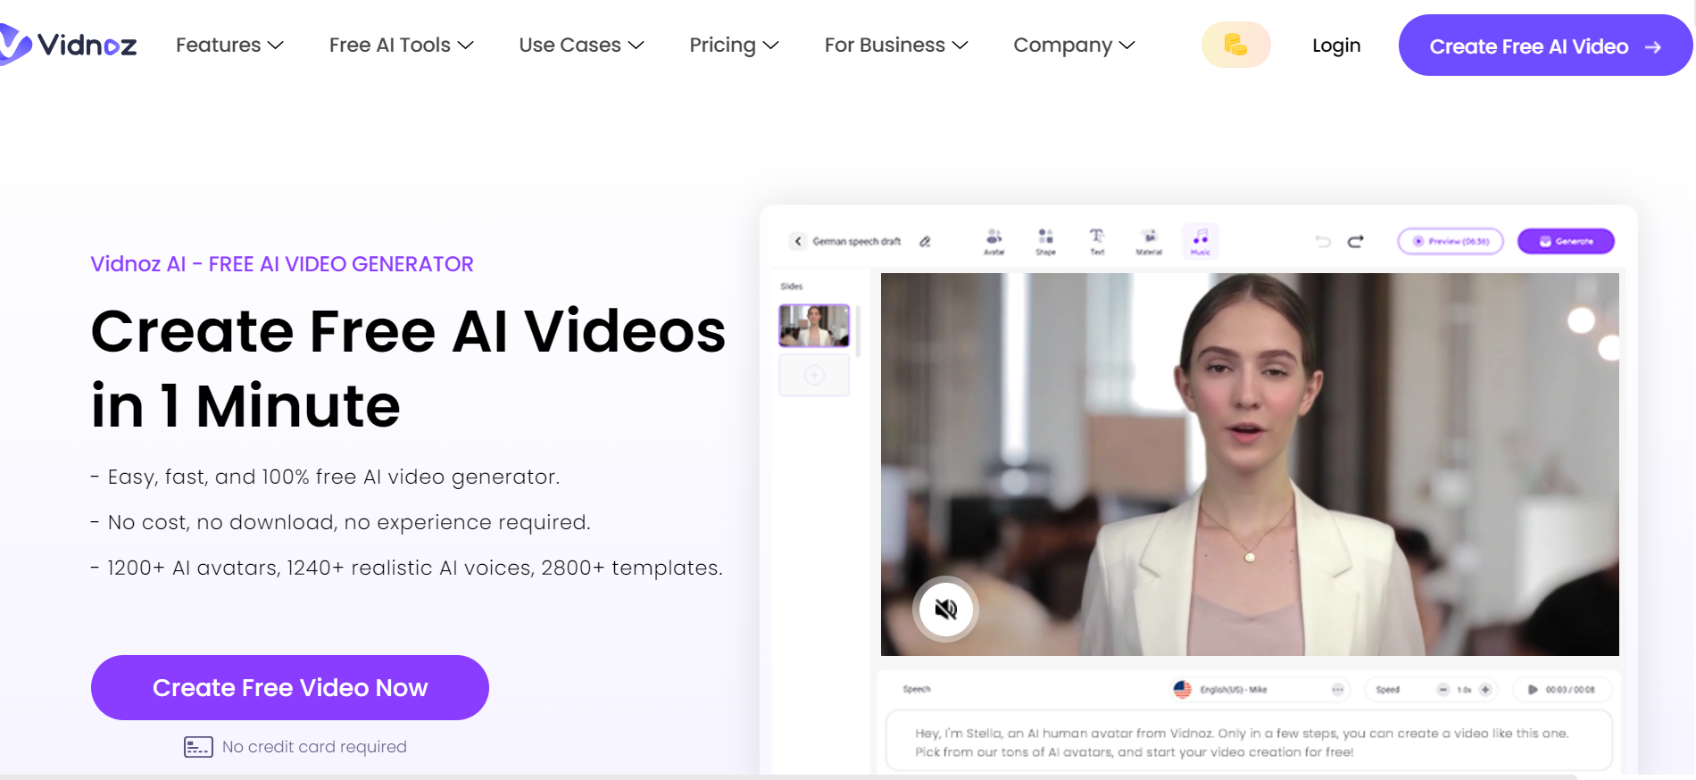Select the Material tool in editor
This screenshot has height=780, width=1696.
(x=1149, y=241)
